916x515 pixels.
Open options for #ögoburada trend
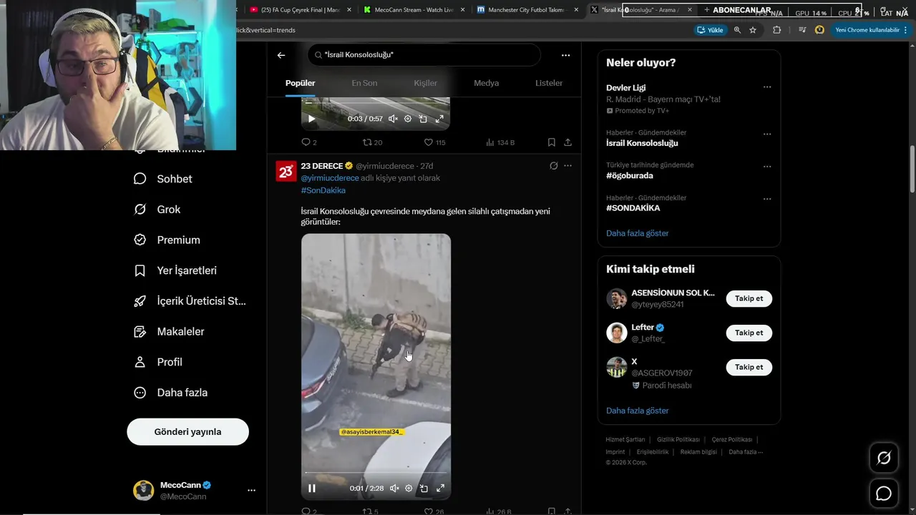767,167
